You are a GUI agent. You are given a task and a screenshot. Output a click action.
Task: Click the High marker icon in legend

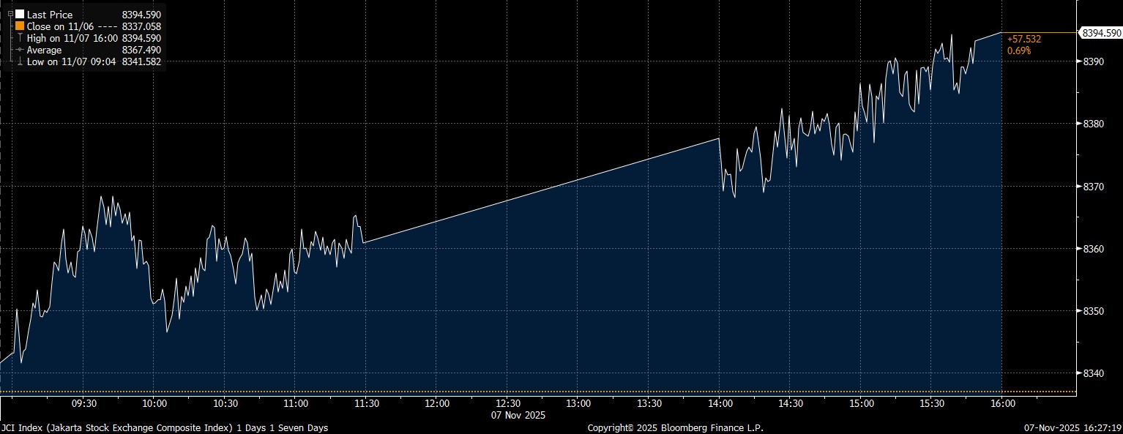19,38
